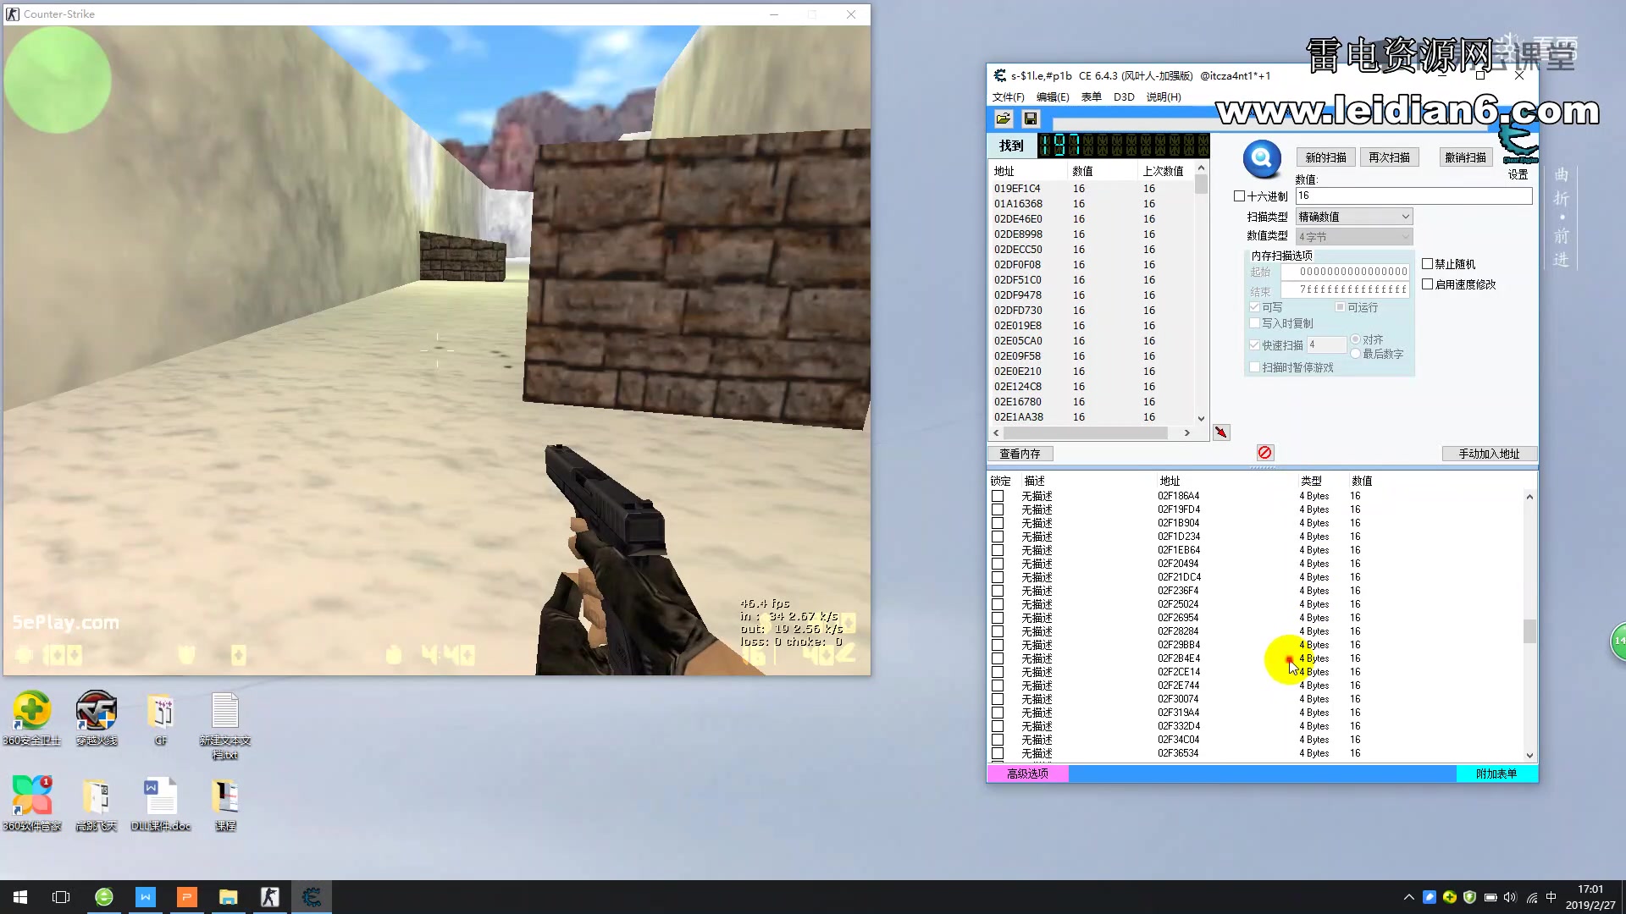Image resolution: width=1626 pixels, height=914 pixels.
Task: Click the open file folder icon
Action: point(1004,118)
